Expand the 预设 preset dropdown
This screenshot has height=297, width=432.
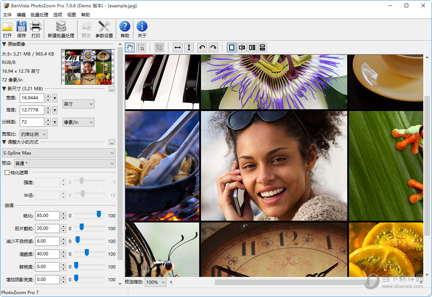pyautogui.click(x=65, y=163)
